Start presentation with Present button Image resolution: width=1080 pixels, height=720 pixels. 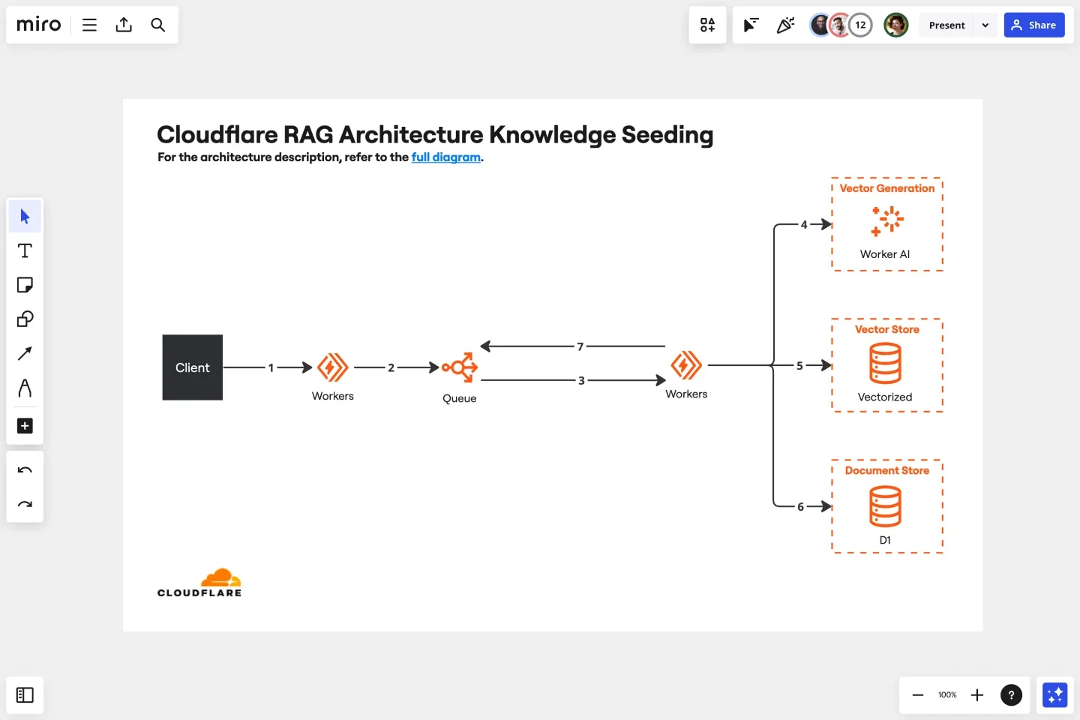coord(946,25)
